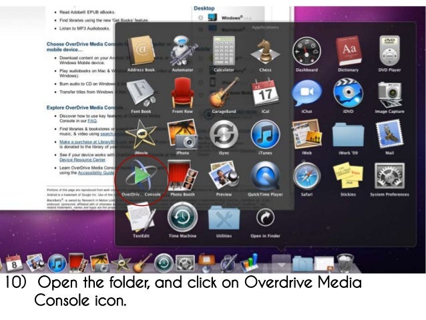Open the Trash in the Dock

(x=345, y=263)
